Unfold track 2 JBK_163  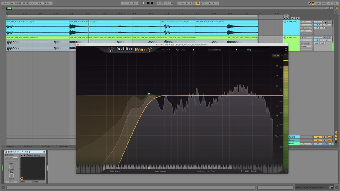pyautogui.click(x=285, y=37)
